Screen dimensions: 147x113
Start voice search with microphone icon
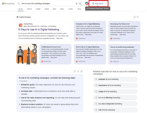point(77,4)
